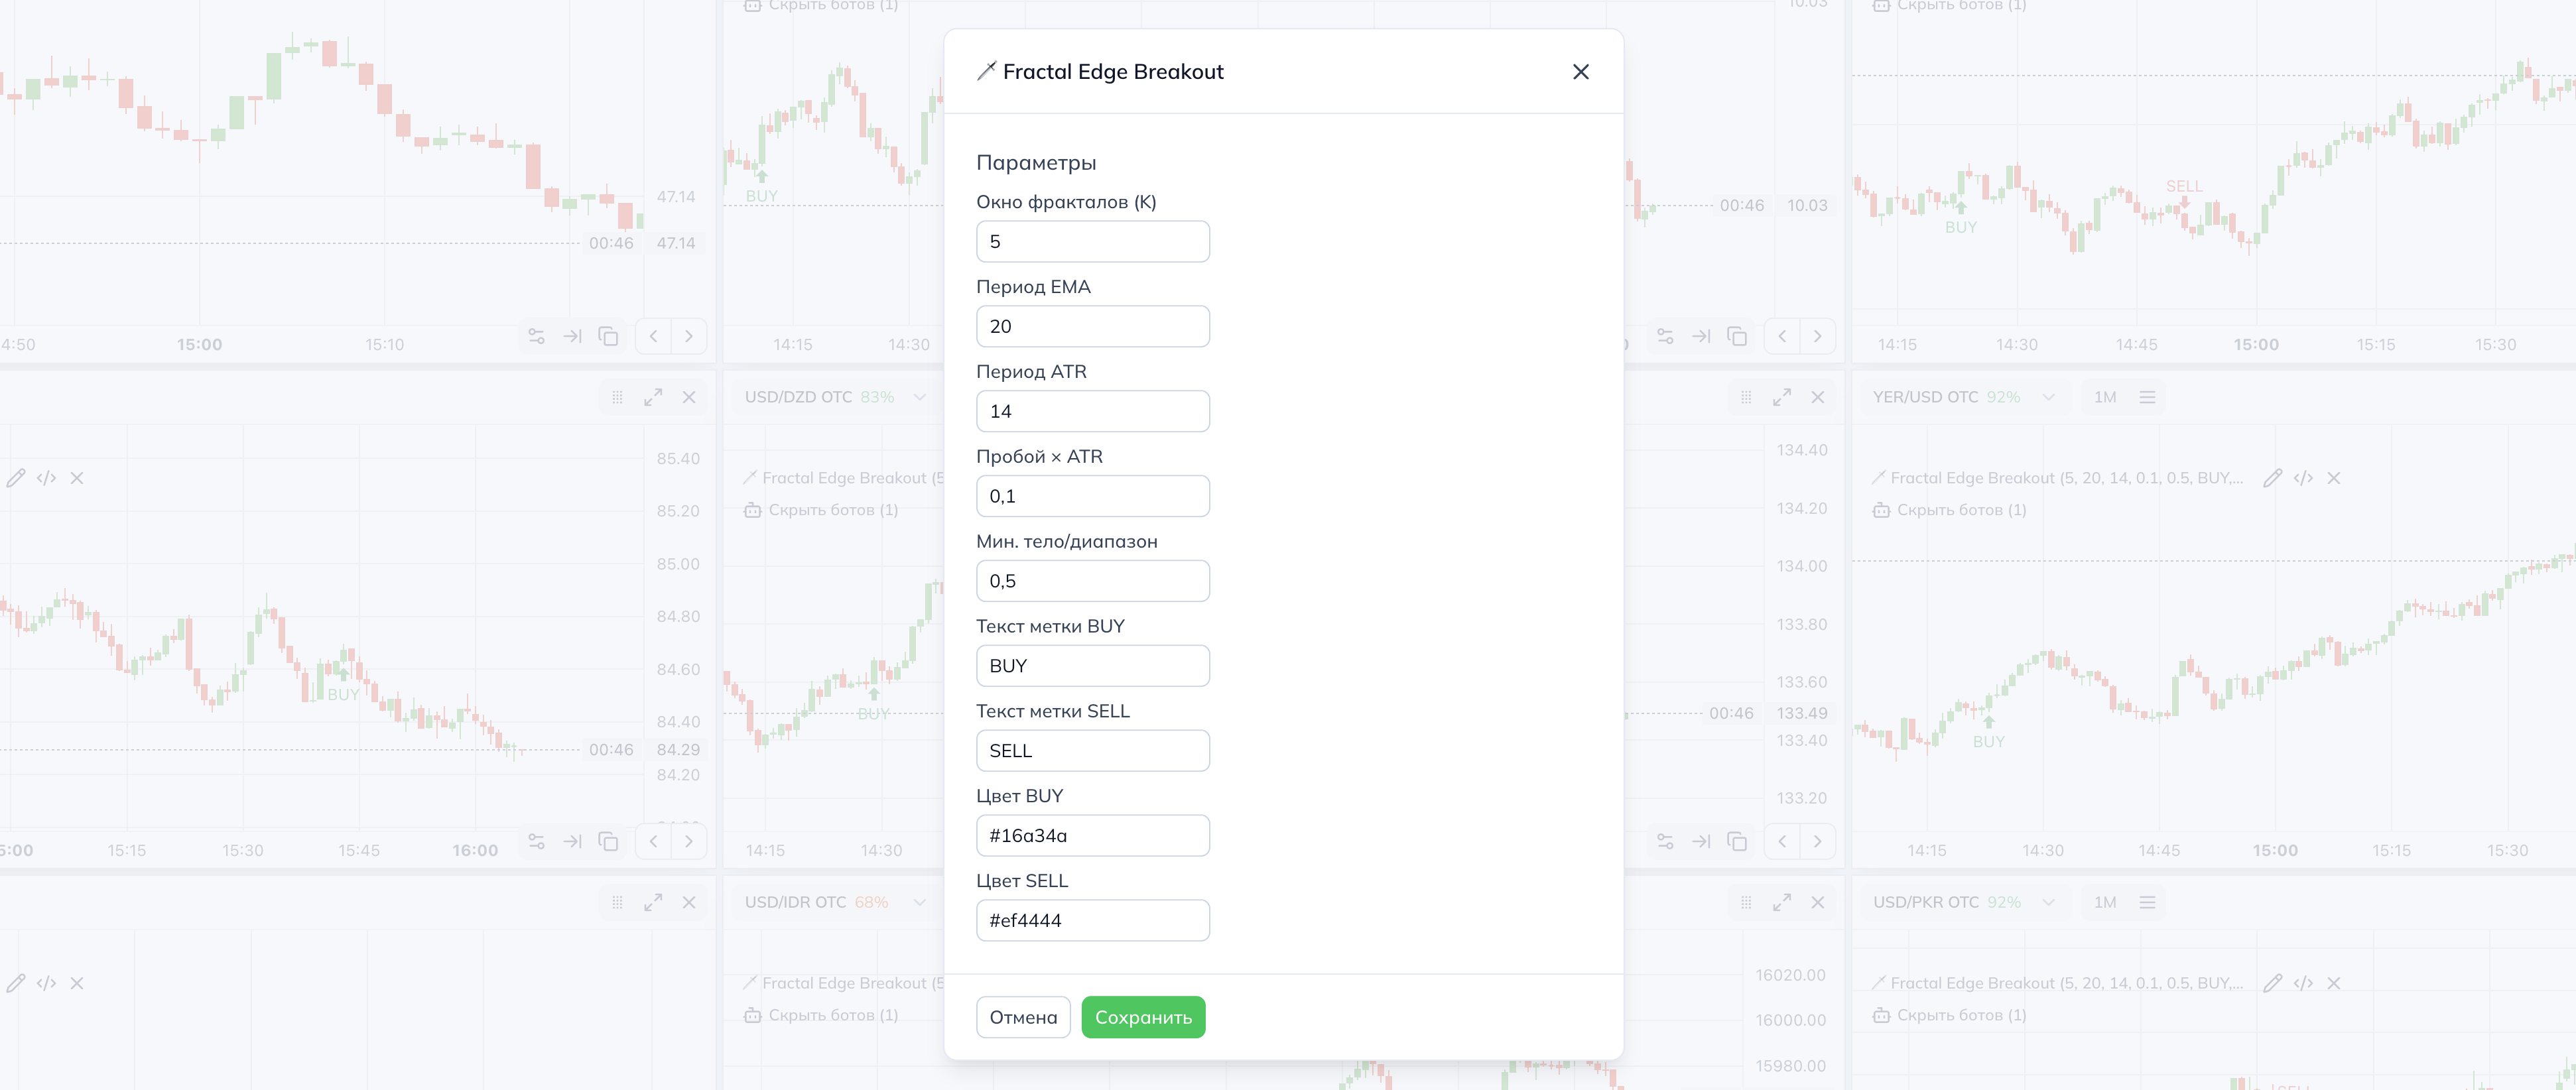The image size is (2576, 1090).
Task: Focus the Период EMA input field
Action: pos(1092,327)
